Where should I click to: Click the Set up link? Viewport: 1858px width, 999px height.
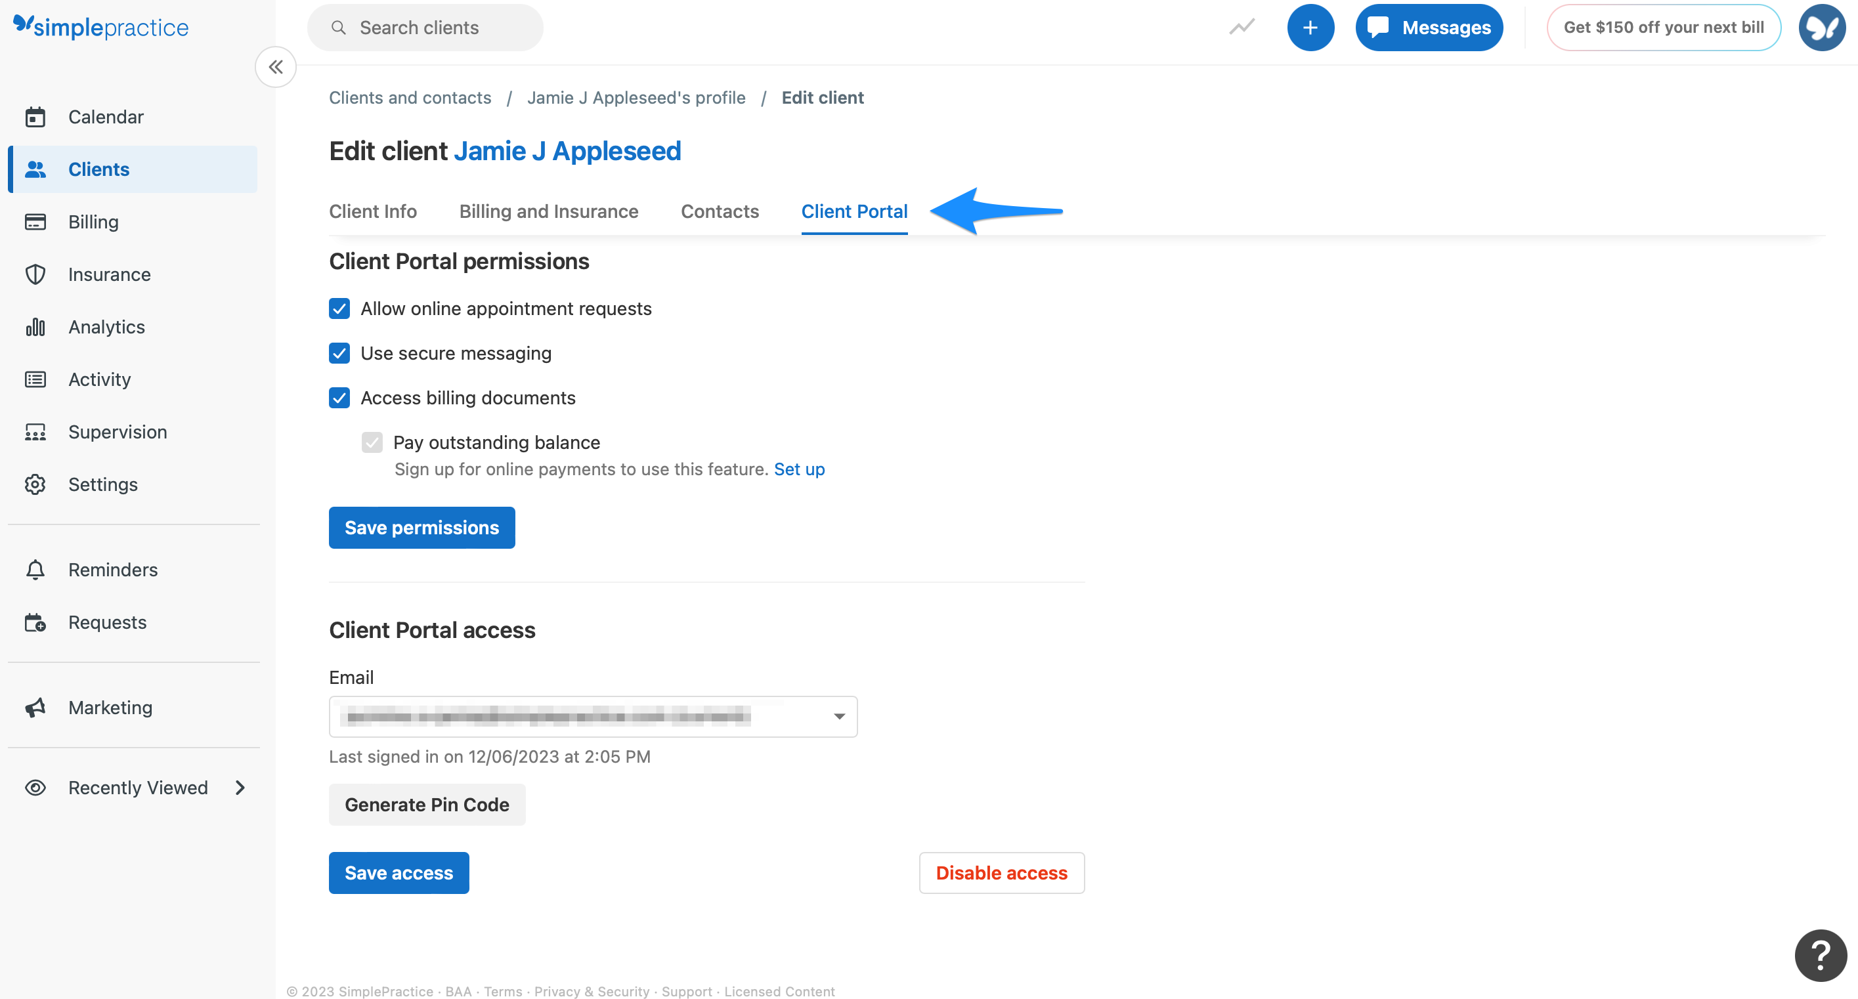point(799,469)
